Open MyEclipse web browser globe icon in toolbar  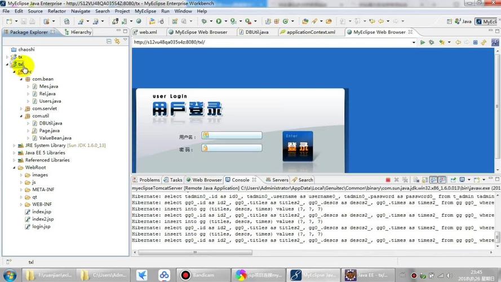pos(139,21)
